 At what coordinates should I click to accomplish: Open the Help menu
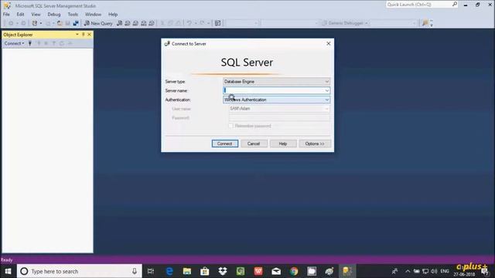point(113,14)
